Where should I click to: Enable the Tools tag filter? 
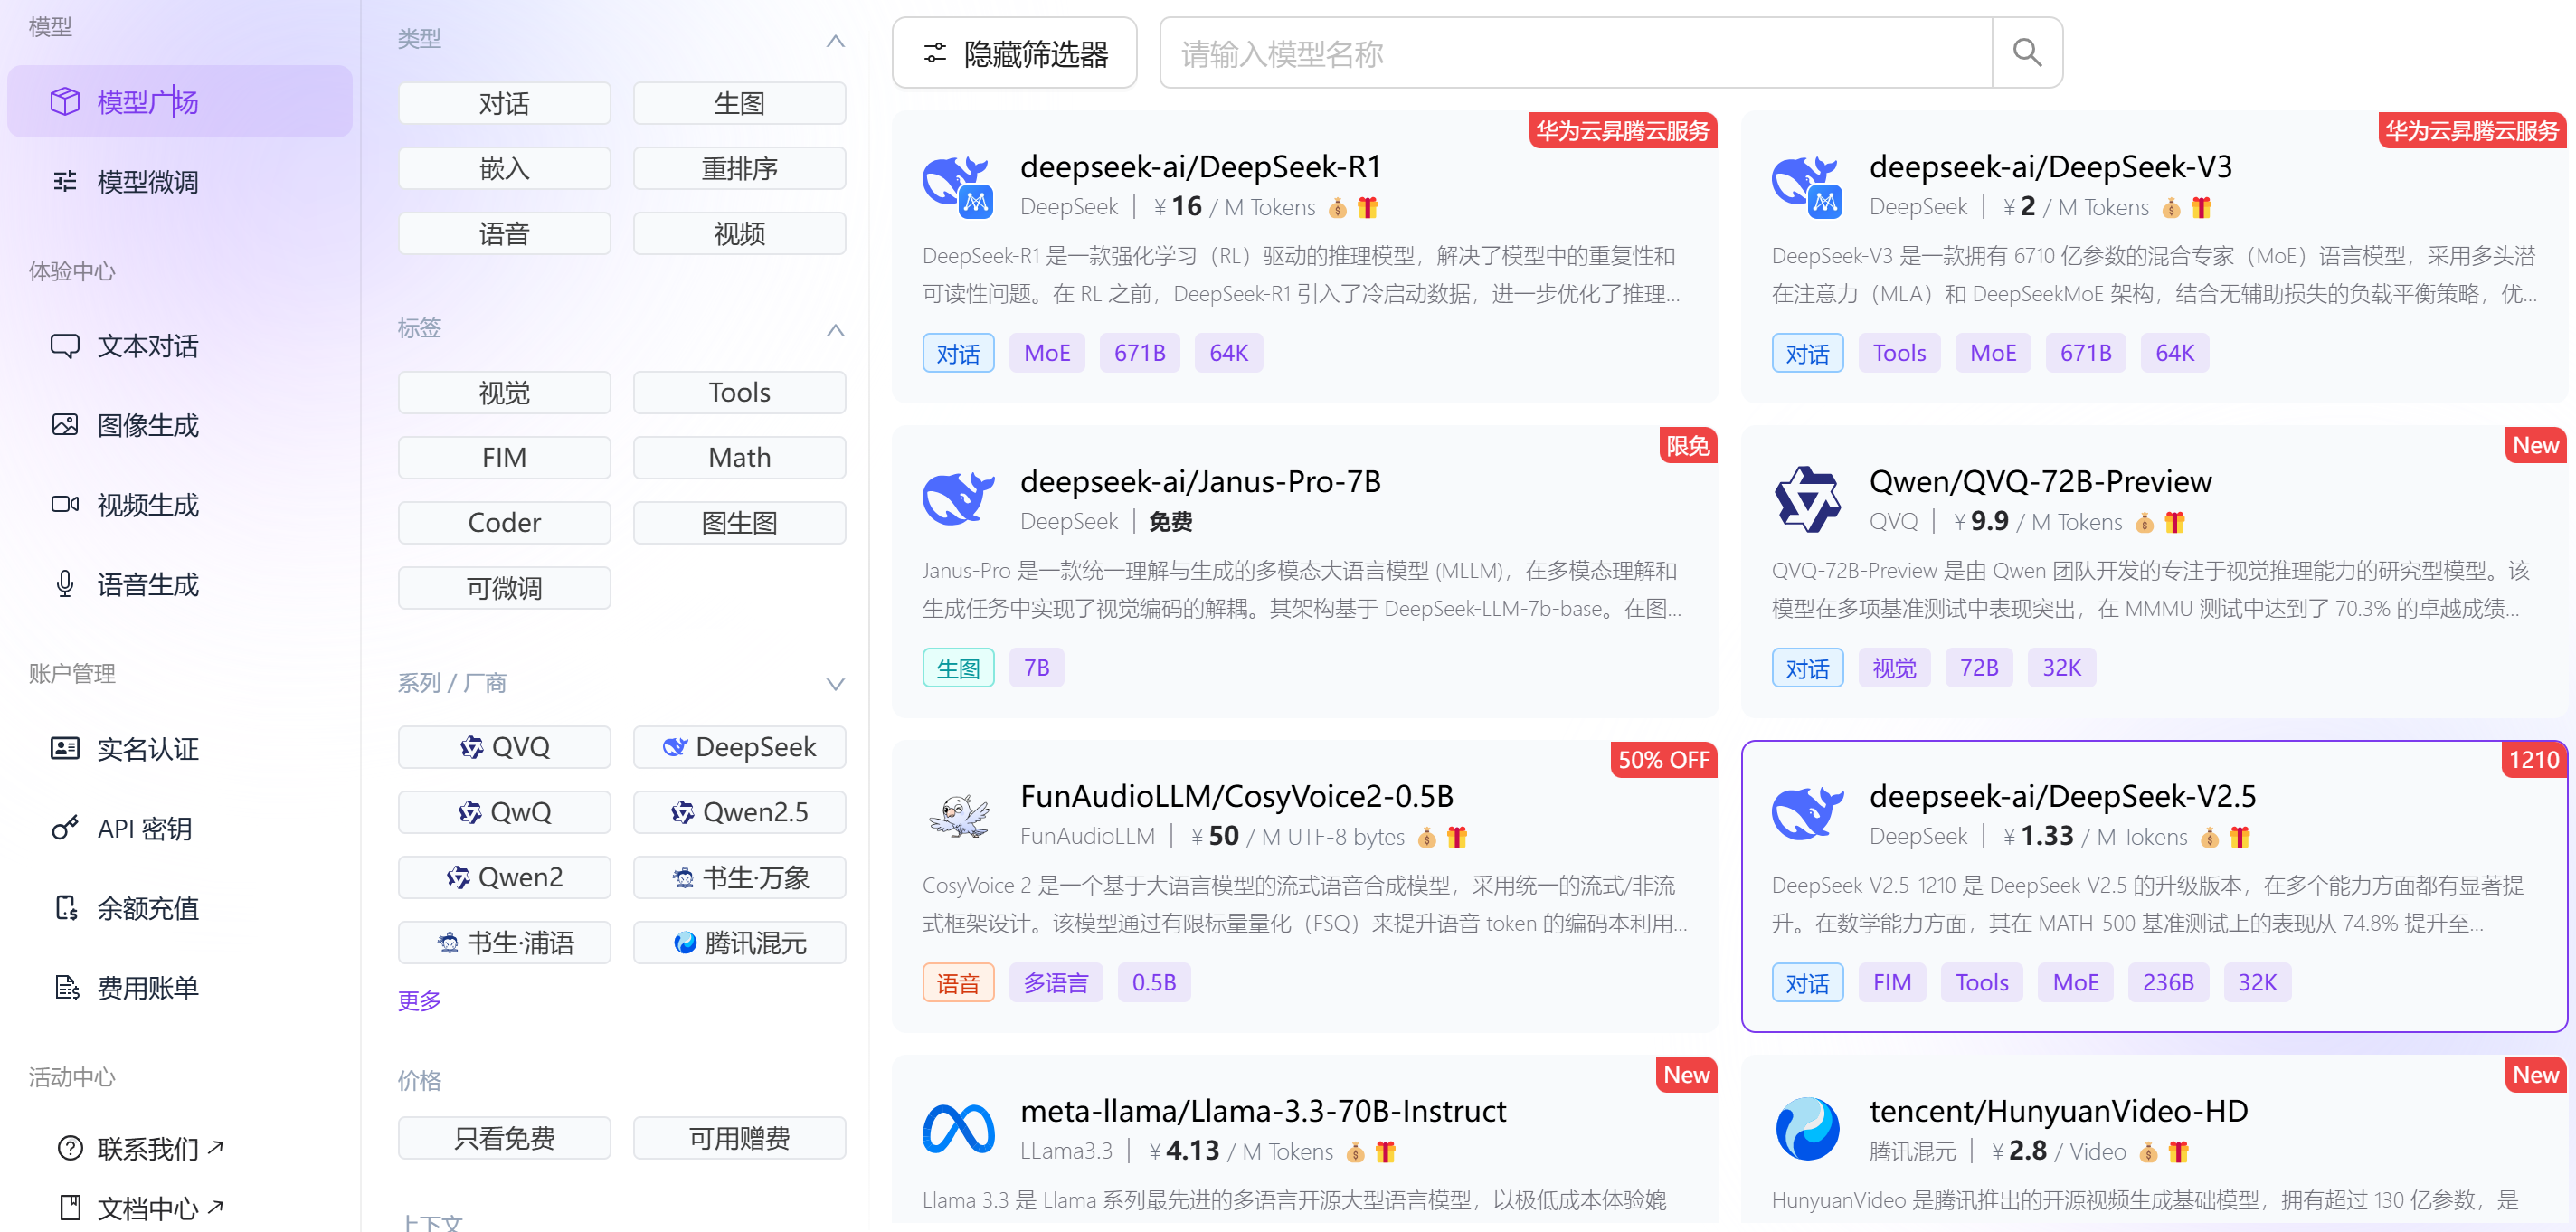coord(739,393)
